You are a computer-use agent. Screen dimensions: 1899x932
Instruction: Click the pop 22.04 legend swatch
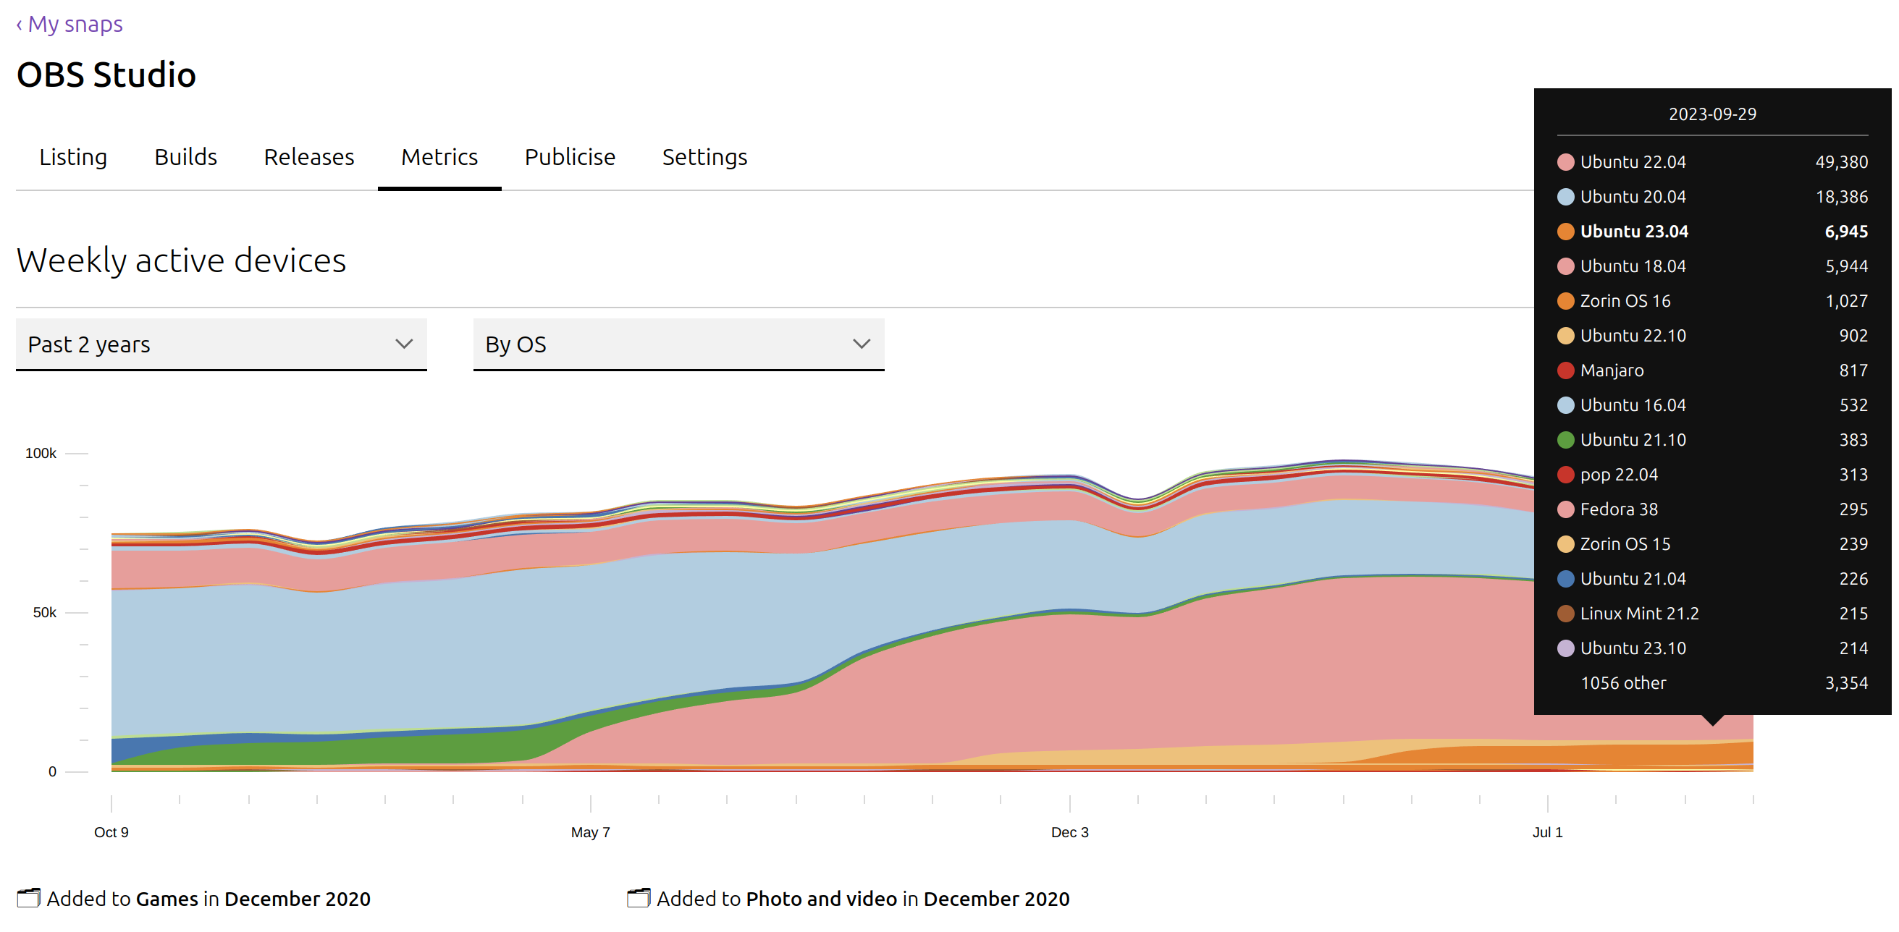[x=1566, y=475]
